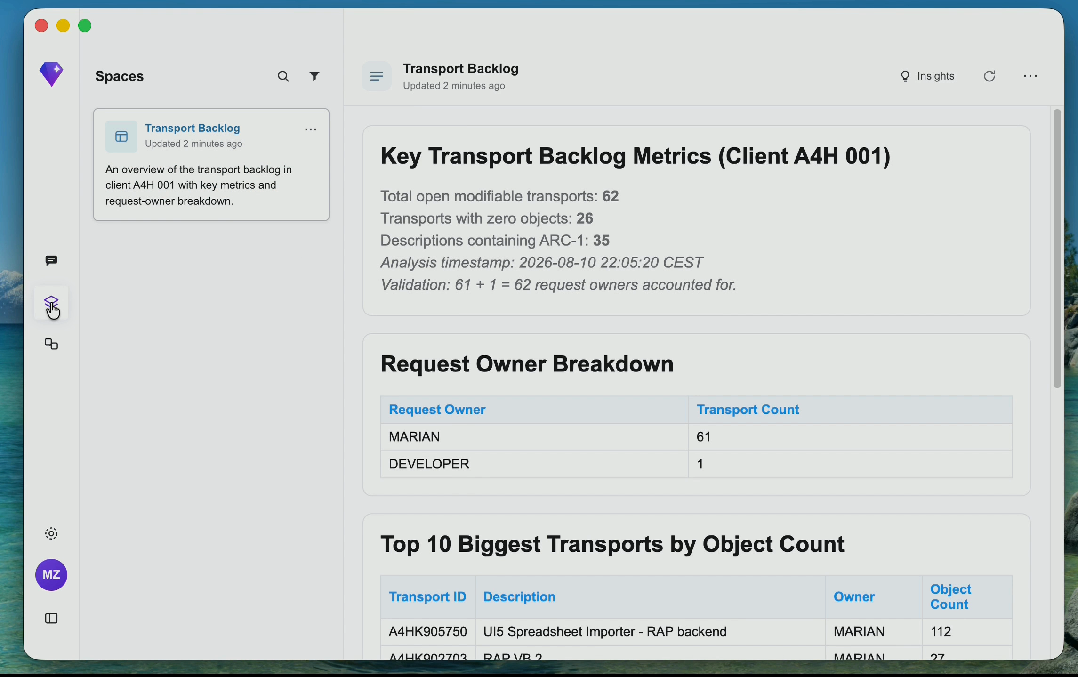Screen dimensions: 1078x677
Task: Open header more options ellipsis menu
Action: [1031, 76]
